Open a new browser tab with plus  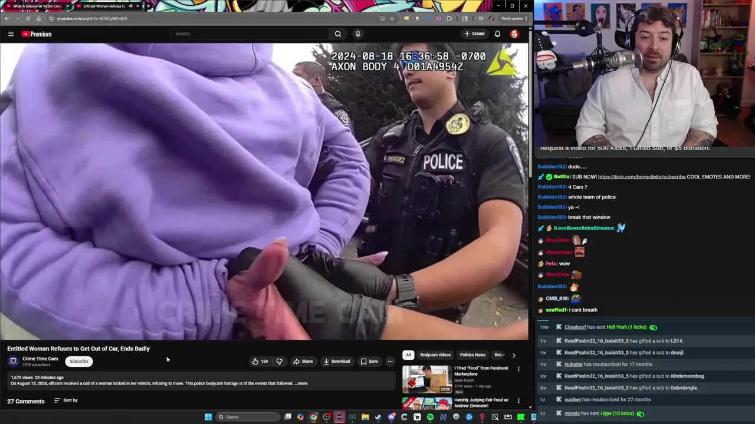pyautogui.click(x=147, y=6)
